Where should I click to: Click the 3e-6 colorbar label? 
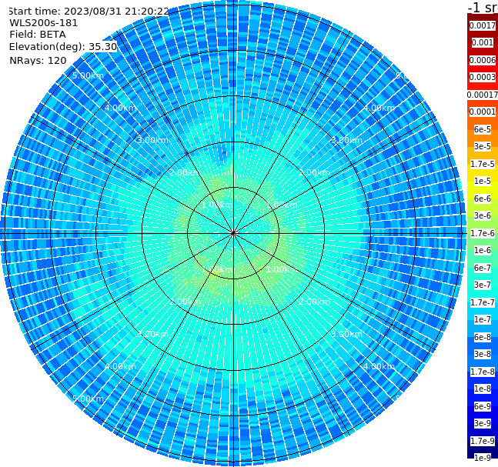point(483,215)
